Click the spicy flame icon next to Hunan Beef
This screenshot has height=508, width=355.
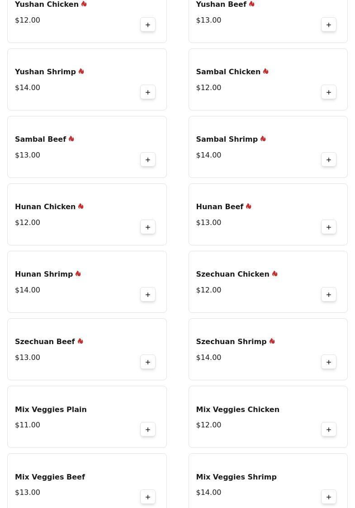[249, 206]
